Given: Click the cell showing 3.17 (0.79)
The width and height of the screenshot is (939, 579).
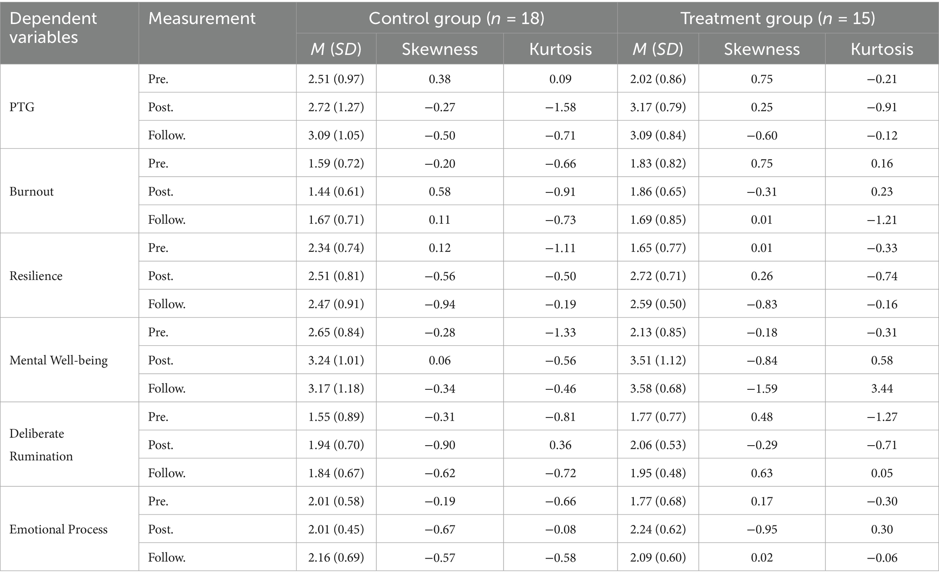Looking at the screenshot, I should click(658, 107).
